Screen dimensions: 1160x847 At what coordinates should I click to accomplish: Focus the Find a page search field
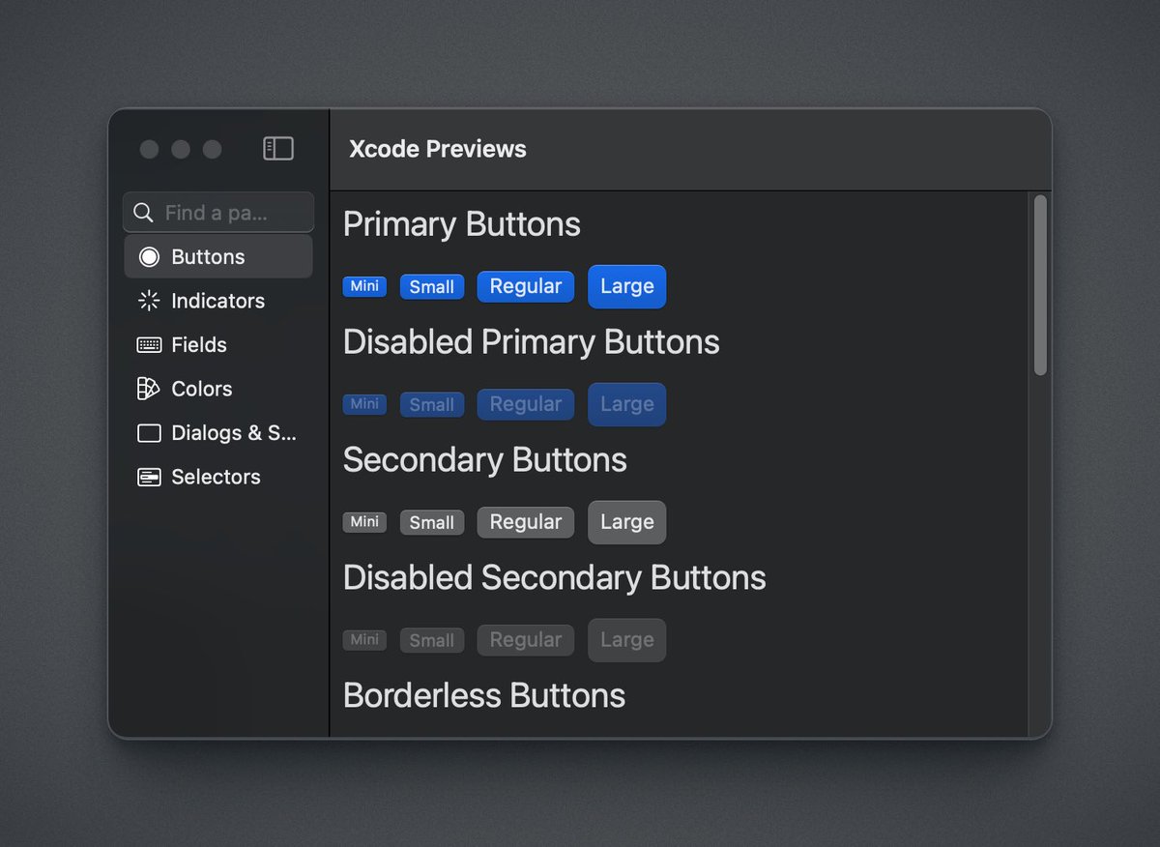(x=218, y=212)
